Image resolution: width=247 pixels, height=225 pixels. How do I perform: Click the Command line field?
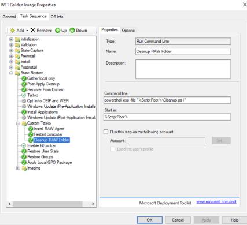pos(167,100)
